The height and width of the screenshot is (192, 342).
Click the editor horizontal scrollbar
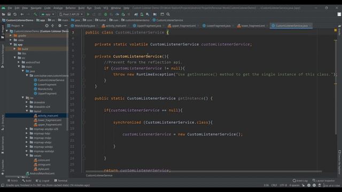tap(204, 171)
